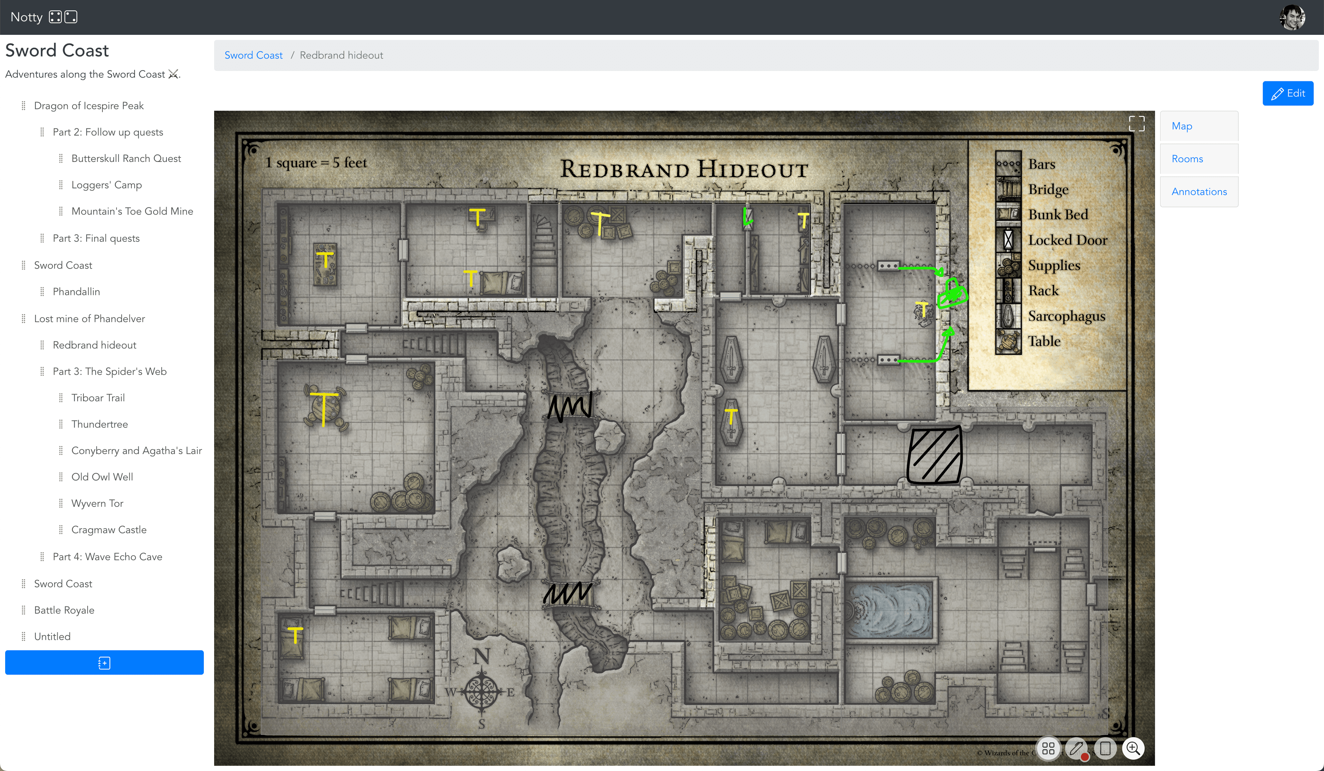
Task: Pick the red pen color dot
Action: (x=1084, y=756)
